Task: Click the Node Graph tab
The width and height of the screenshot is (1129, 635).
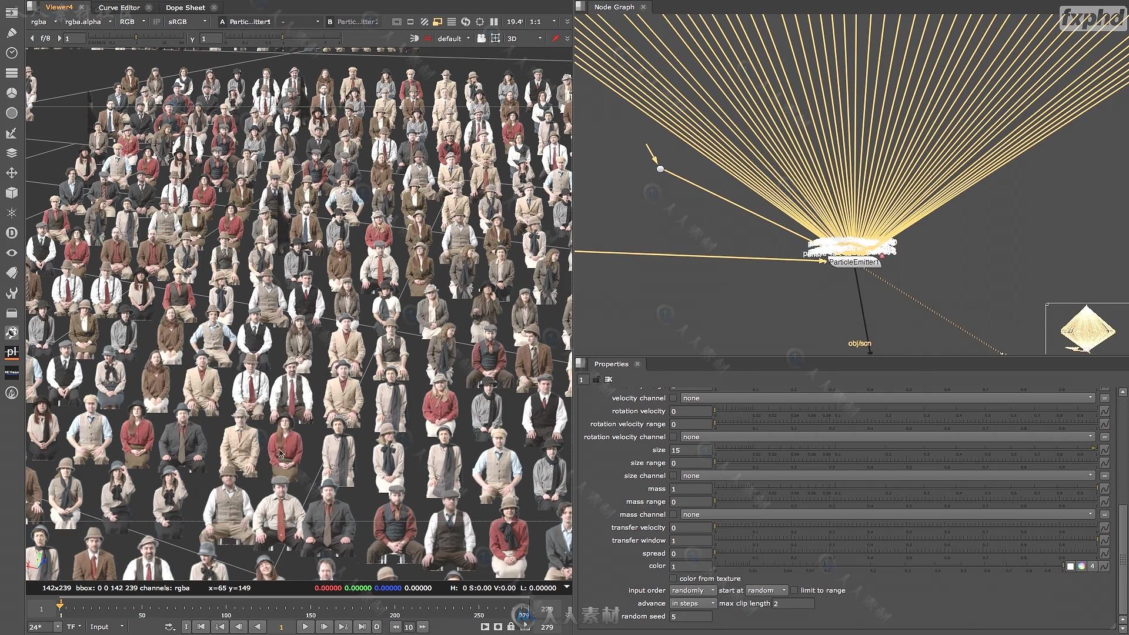Action: (614, 7)
